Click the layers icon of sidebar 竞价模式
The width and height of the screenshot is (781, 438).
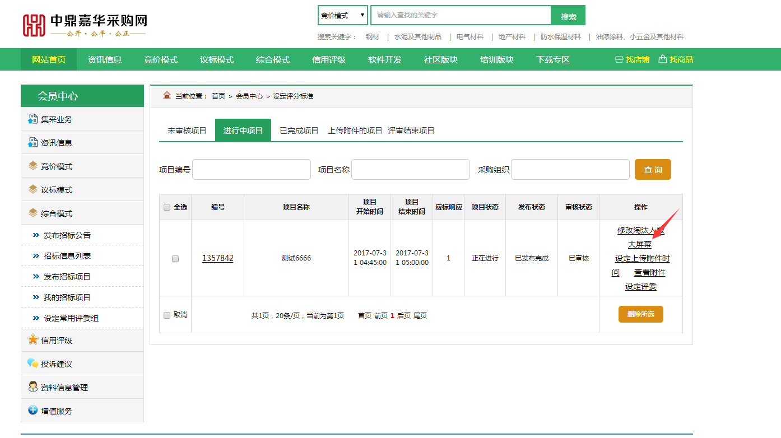click(x=33, y=166)
